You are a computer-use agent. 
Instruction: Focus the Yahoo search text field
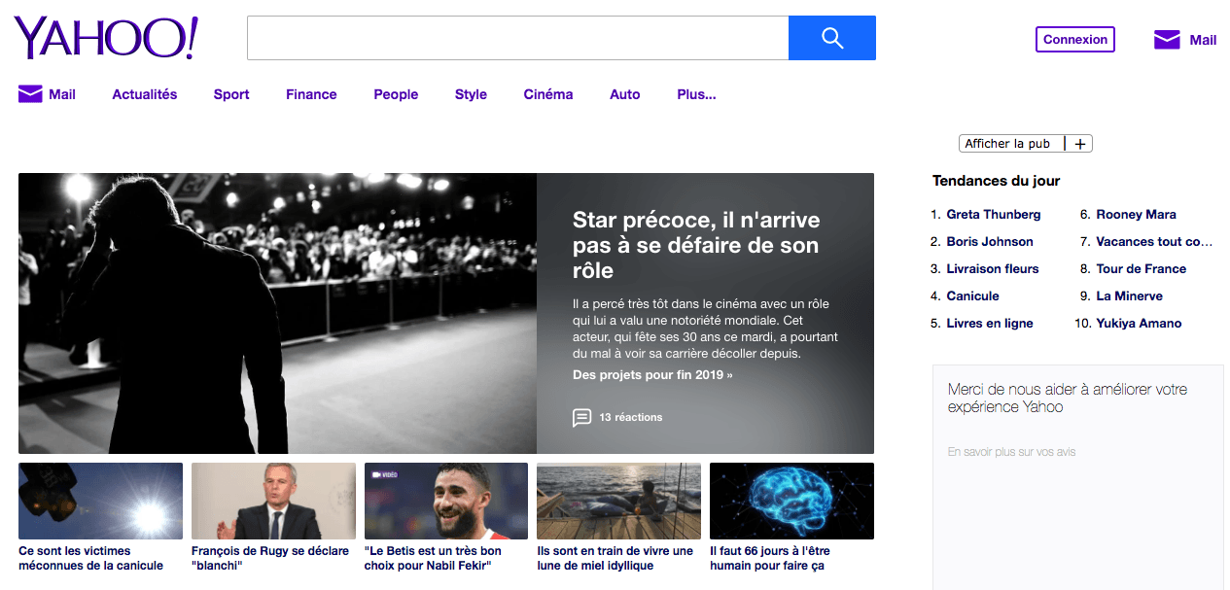tap(517, 38)
